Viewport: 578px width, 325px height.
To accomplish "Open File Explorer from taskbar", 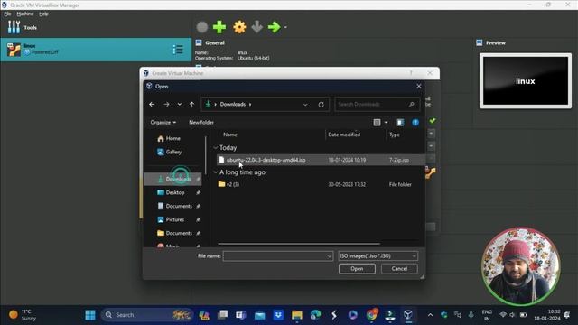I will point(297,315).
